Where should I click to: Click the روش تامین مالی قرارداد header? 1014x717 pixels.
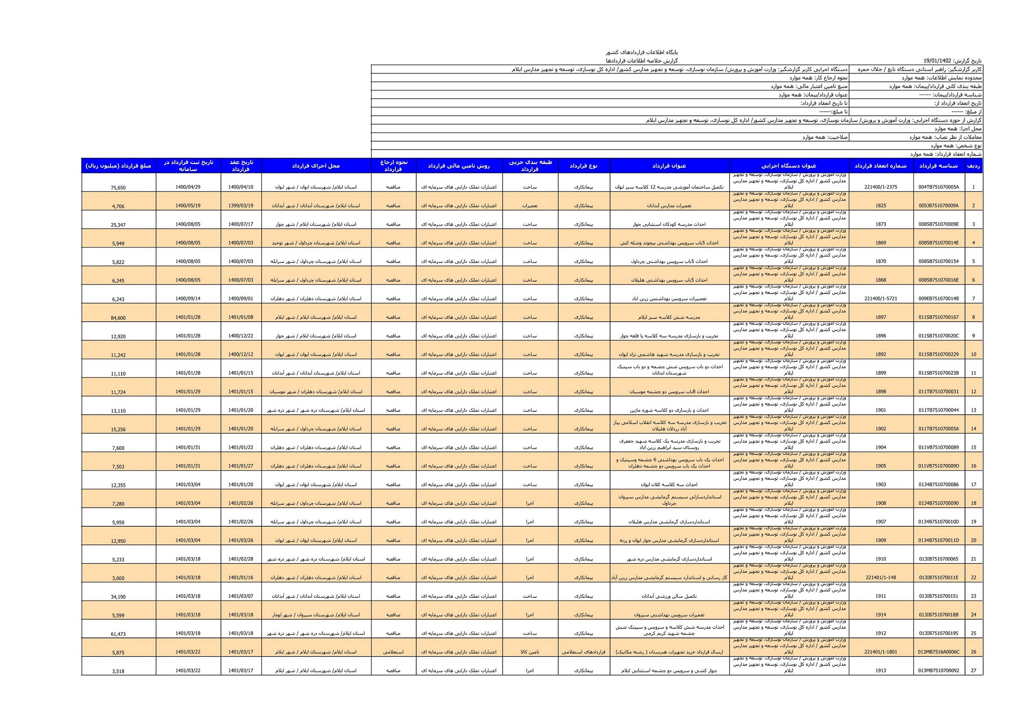459,166
